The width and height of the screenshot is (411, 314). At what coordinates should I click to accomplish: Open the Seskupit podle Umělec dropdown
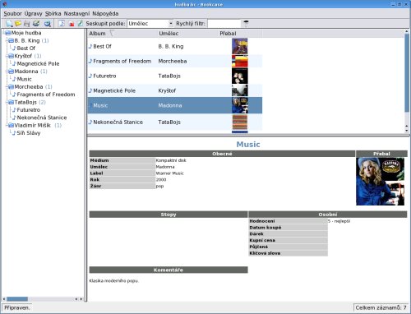click(150, 24)
